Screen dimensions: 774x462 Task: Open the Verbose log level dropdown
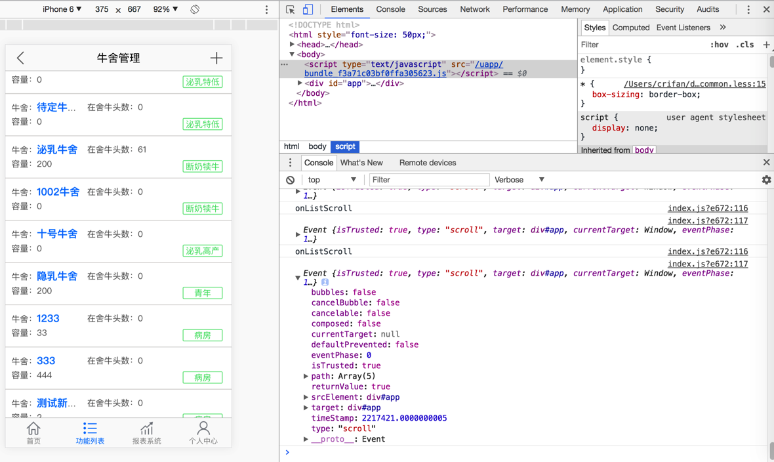[519, 180]
